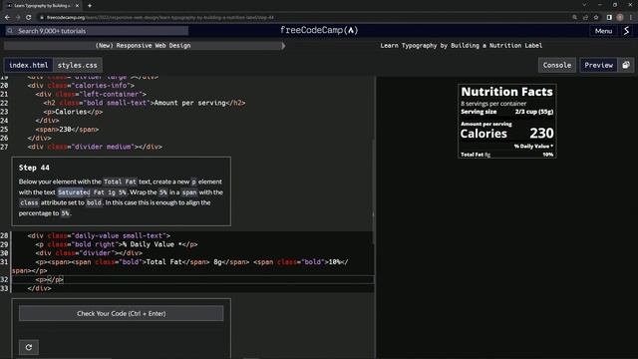
Task: Click the '230' calorie value in preview
Action: (x=541, y=133)
